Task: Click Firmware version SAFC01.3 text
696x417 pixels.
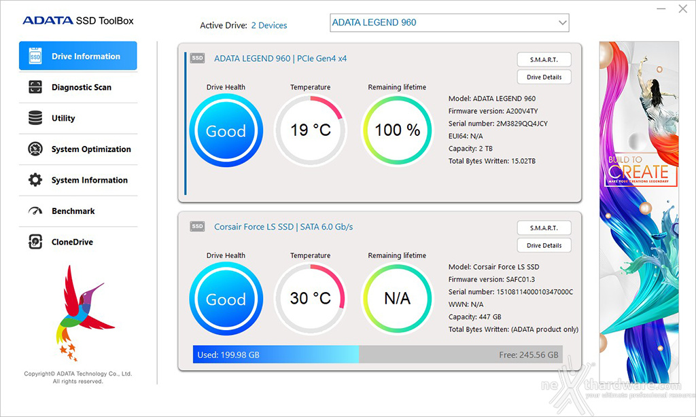Action: point(492,280)
